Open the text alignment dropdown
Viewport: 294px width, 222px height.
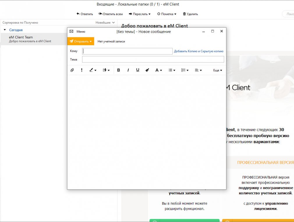point(198,70)
